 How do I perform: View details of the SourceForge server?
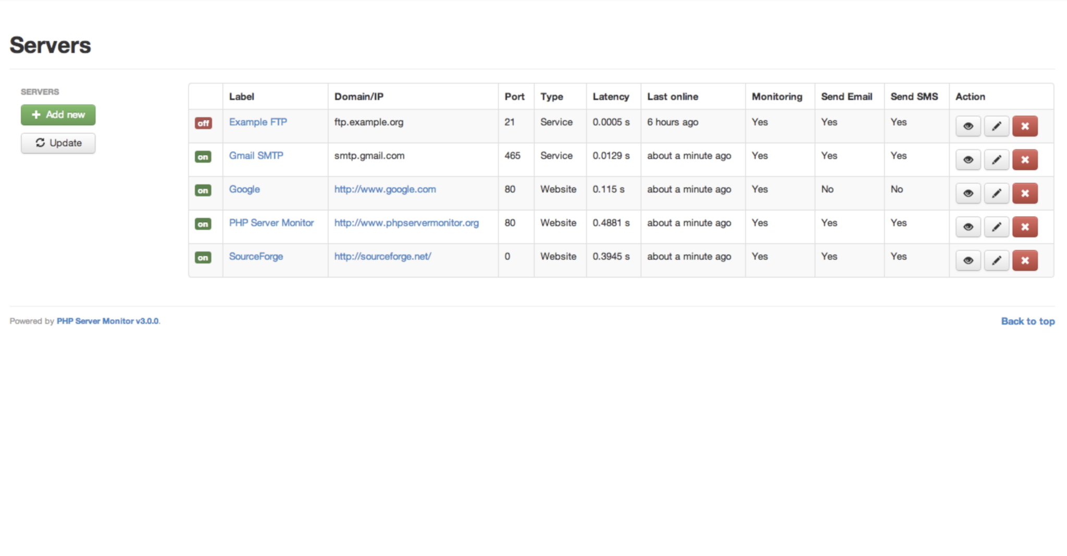point(967,260)
